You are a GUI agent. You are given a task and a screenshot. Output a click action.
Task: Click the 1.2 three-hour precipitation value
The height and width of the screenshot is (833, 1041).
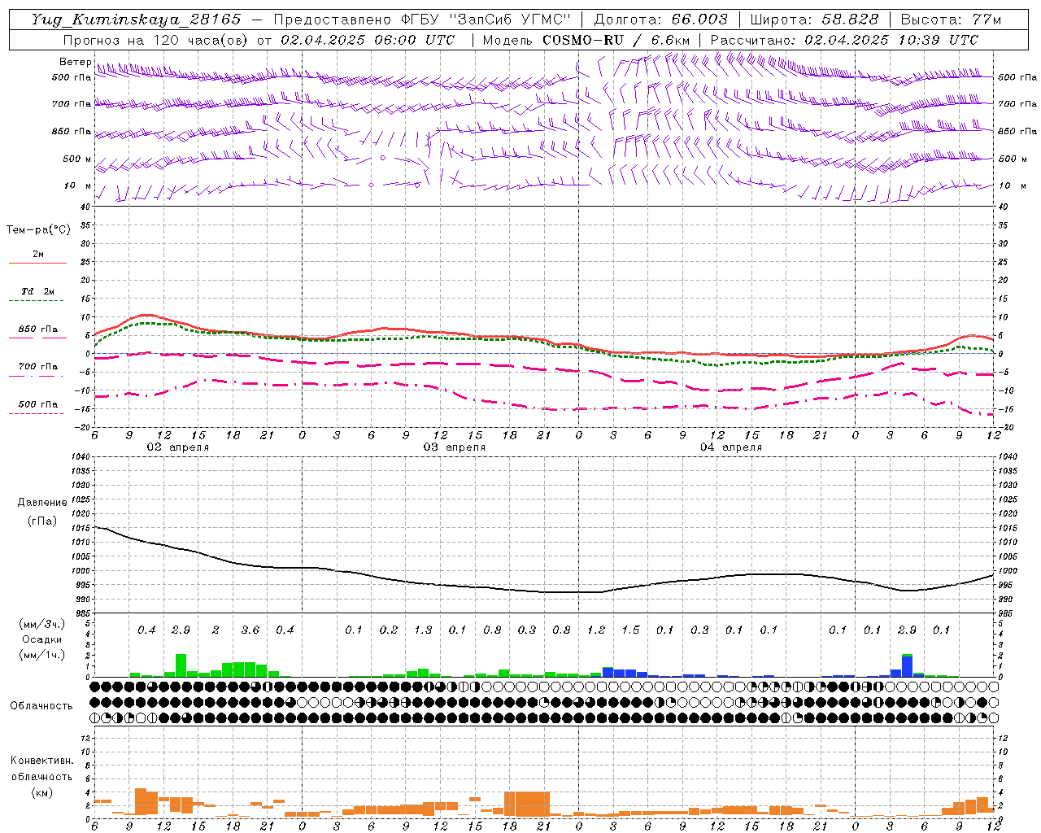[x=596, y=630]
